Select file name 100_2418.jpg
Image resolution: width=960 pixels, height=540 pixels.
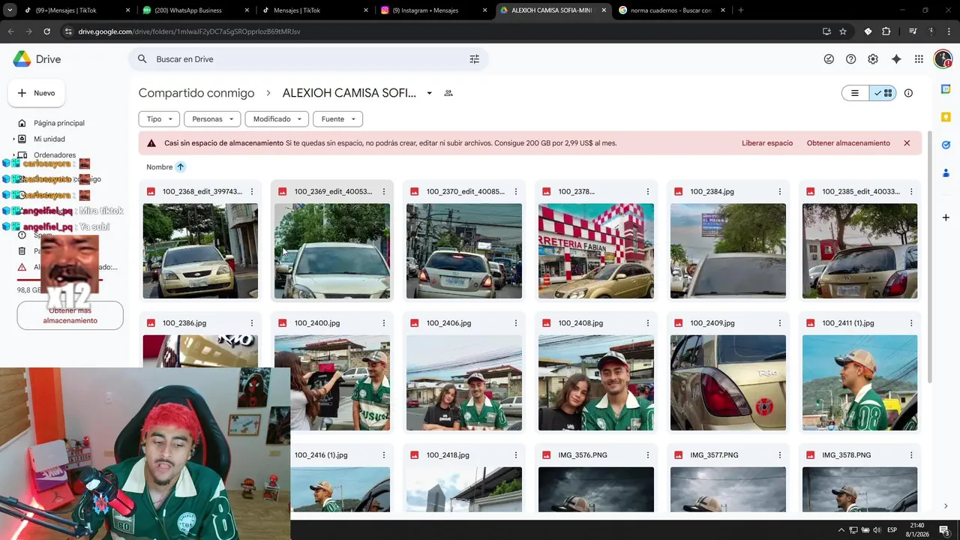coord(448,455)
